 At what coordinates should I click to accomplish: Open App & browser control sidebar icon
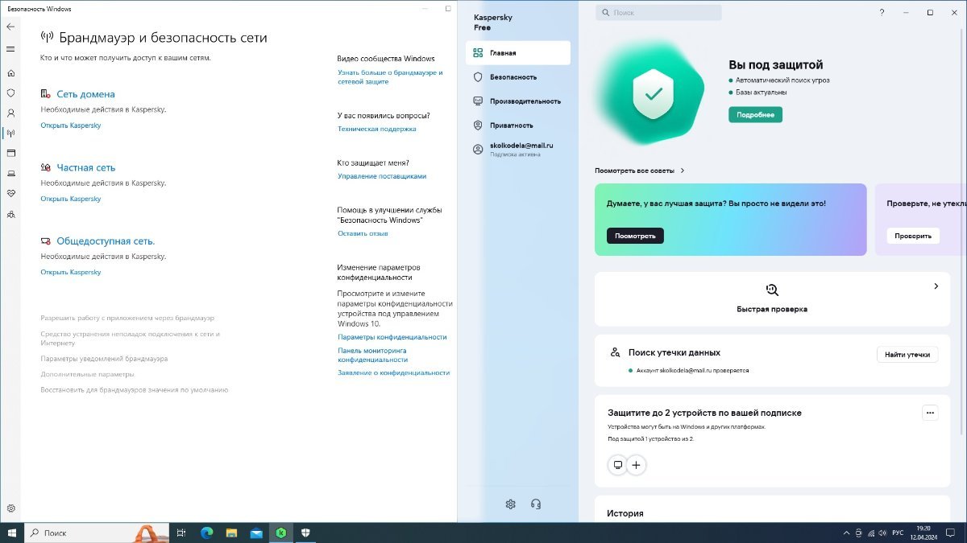coord(10,153)
